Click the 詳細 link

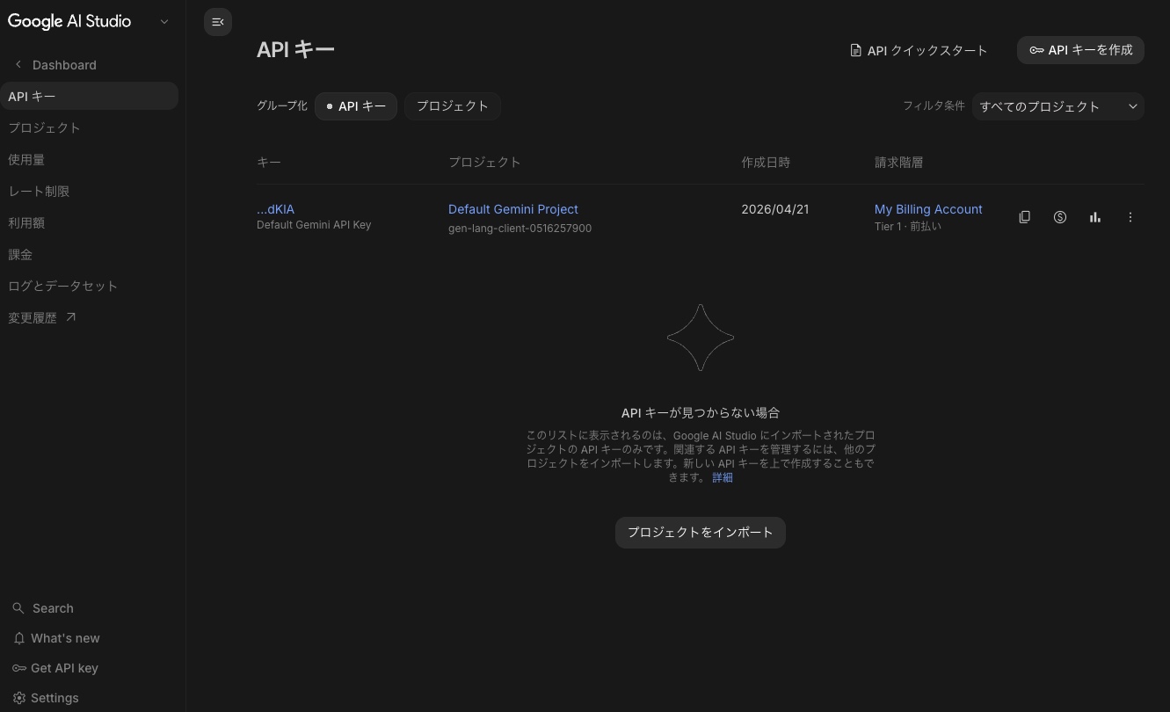[x=723, y=477]
